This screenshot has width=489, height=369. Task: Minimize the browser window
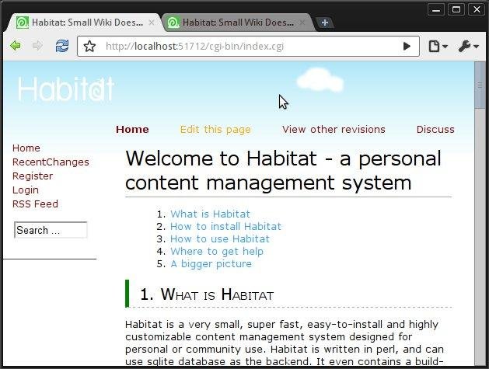[x=436, y=9]
